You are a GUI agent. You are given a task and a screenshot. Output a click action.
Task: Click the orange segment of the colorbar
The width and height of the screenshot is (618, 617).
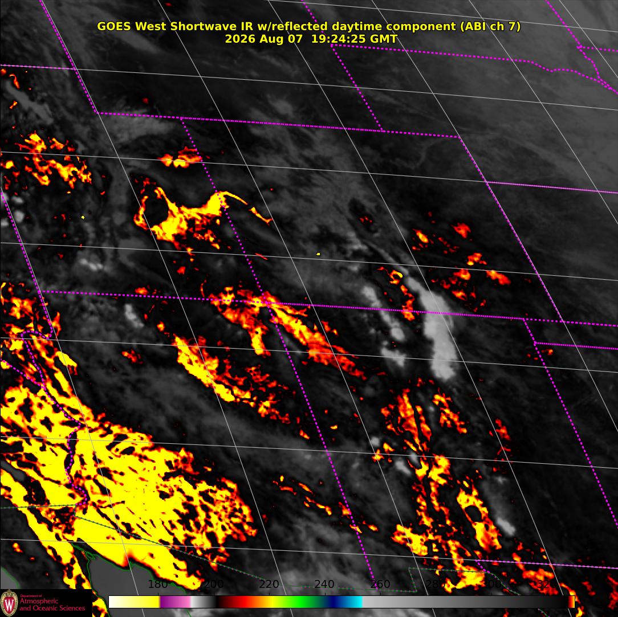pyautogui.click(x=260, y=602)
